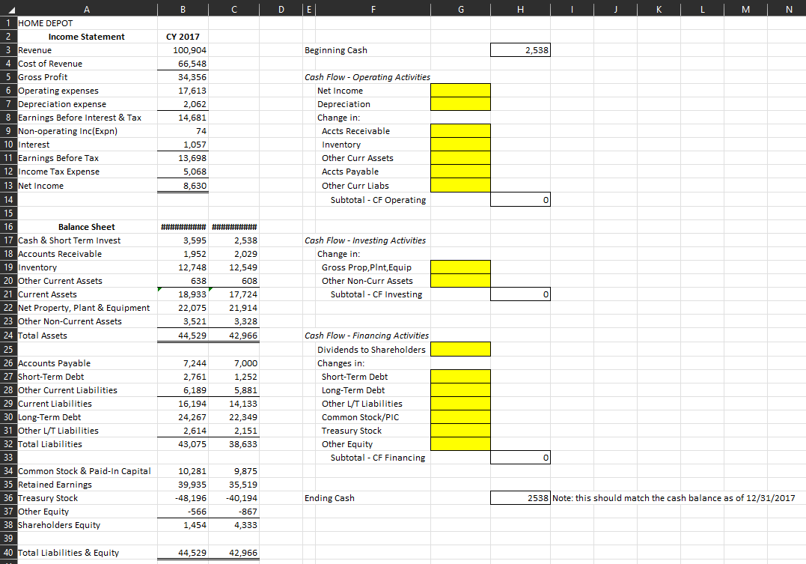This screenshot has width=806, height=564.
Task: Select yellow Short-Term Debt change cell
Action: coord(460,377)
